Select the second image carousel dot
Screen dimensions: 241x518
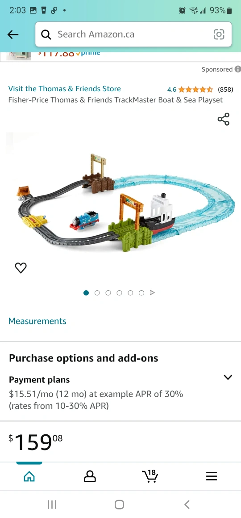(x=97, y=293)
